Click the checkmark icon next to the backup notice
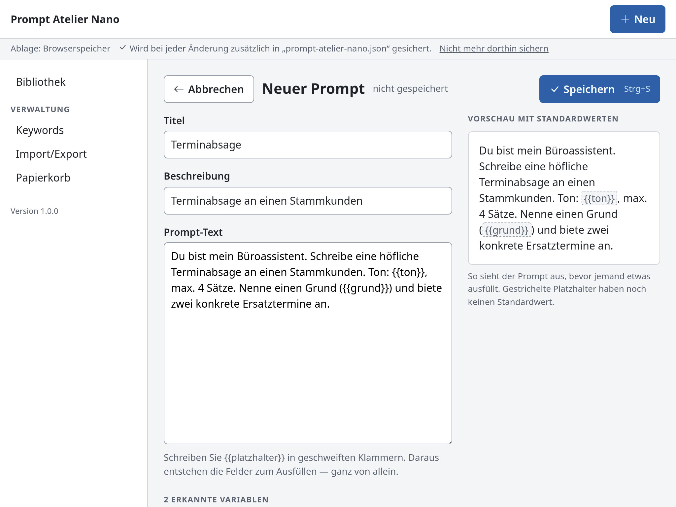 122,48
